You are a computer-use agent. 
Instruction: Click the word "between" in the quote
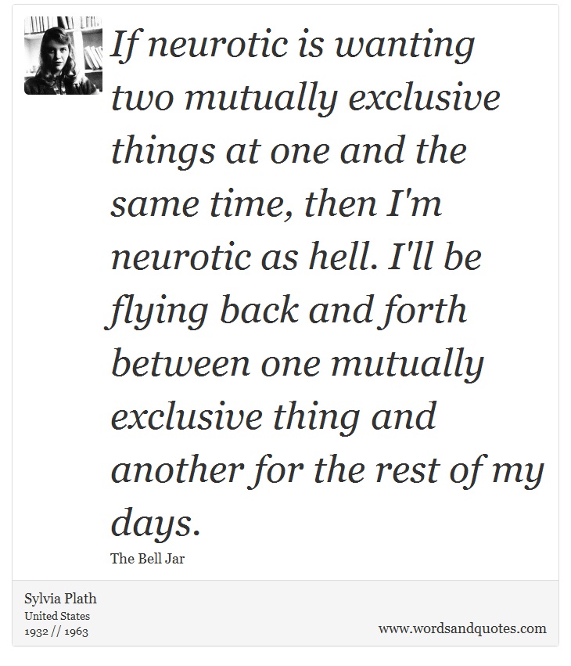click(181, 363)
